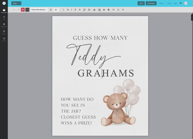Toggle bold formatting
193x139 pixels.
coord(68,10)
